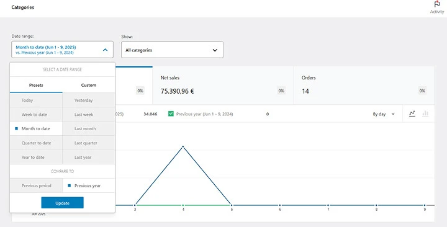The image size is (447, 227).
Task: Select the Year to date preset
Action: (x=36, y=157)
